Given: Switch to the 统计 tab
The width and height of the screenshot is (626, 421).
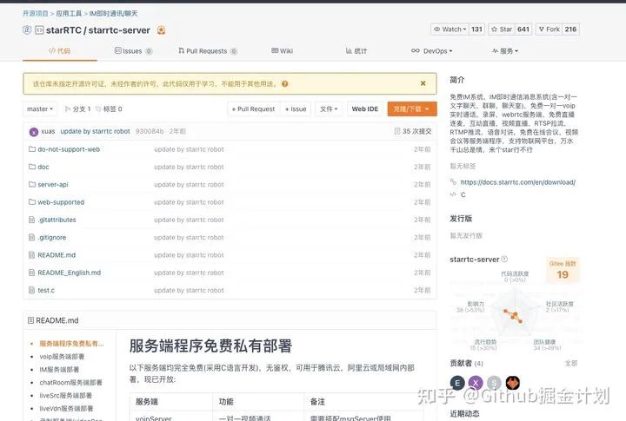Looking at the screenshot, I should 356,51.
